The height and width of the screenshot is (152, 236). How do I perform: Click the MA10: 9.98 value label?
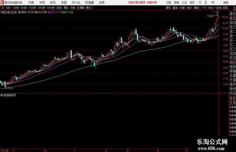coord(41,12)
